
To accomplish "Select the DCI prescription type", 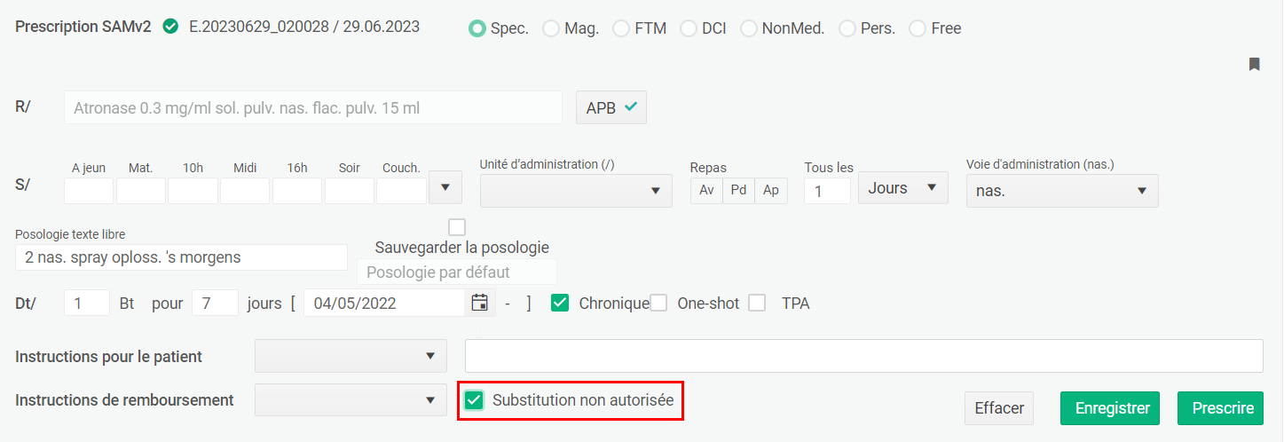I will coord(689,28).
